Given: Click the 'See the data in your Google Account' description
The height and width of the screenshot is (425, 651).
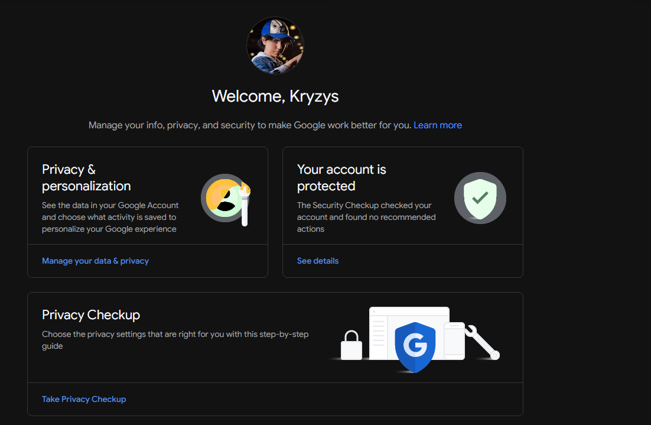Looking at the screenshot, I should [x=110, y=217].
